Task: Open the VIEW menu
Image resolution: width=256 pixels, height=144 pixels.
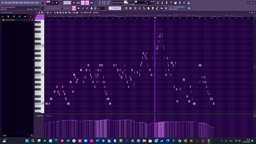Action: tap(21, 3)
